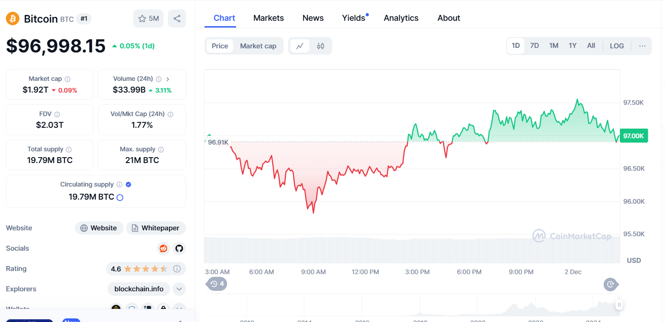
Task: Switch to candlestick chart view icon
Action: point(321,46)
